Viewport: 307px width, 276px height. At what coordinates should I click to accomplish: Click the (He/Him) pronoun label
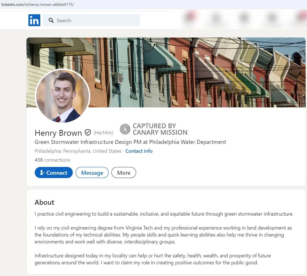pos(103,133)
